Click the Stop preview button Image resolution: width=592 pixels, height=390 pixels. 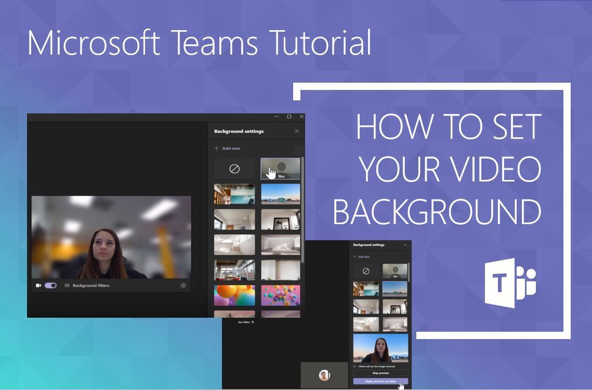(x=380, y=373)
